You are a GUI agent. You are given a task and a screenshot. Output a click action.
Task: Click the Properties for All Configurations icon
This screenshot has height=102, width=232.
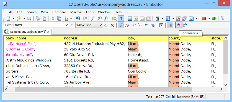point(184,18)
